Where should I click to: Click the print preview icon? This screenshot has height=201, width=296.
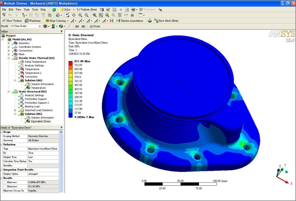pyautogui.click(x=132, y=15)
